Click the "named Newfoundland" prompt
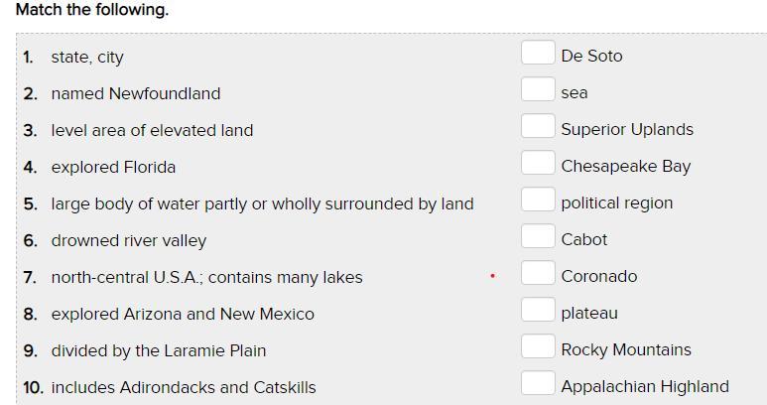767x405 pixels. coord(136,94)
